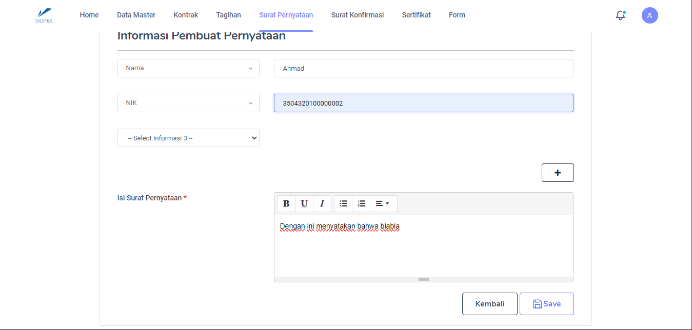Click the Save button
Image resolution: width=692 pixels, height=330 pixels.
(546, 304)
